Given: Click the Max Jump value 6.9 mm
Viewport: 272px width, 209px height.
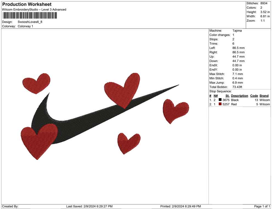Looking at the screenshot, I should (238, 83).
